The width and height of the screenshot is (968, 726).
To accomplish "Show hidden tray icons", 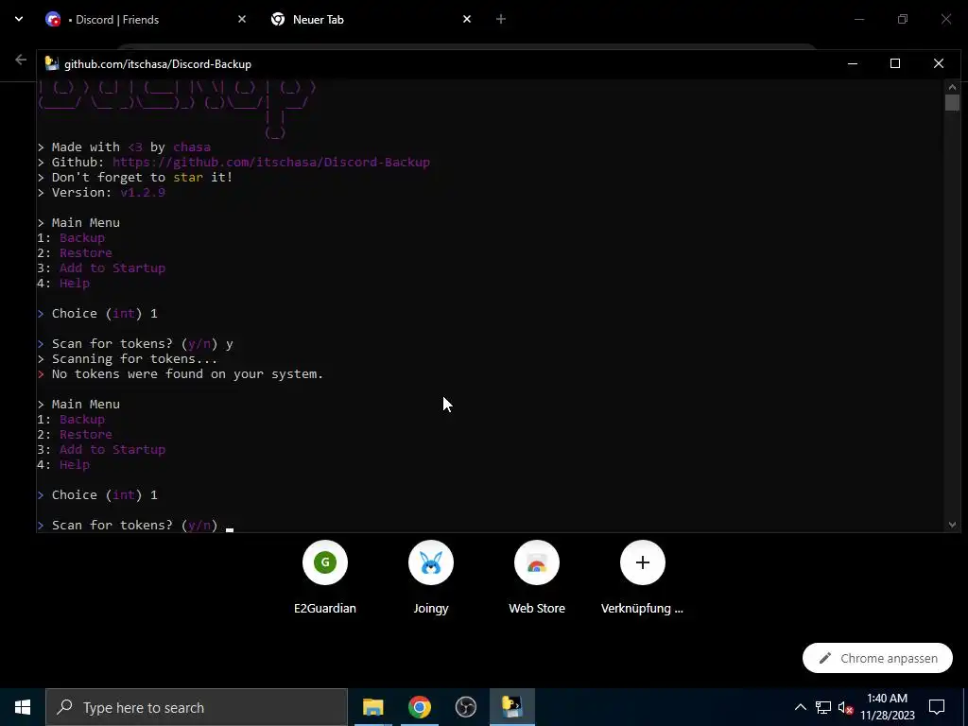I will pyautogui.click(x=800, y=707).
